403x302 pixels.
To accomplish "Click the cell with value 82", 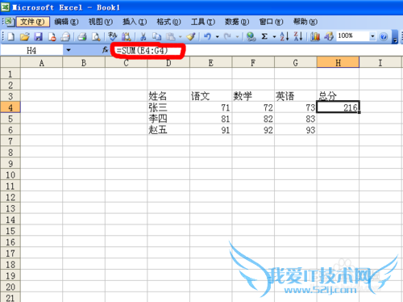I will click(x=253, y=119).
